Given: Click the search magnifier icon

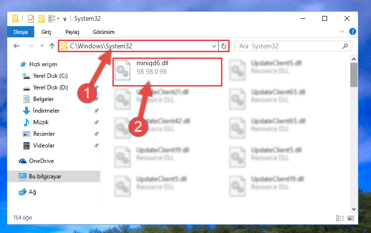Looking at the screenshot, I should coord(345,46).
